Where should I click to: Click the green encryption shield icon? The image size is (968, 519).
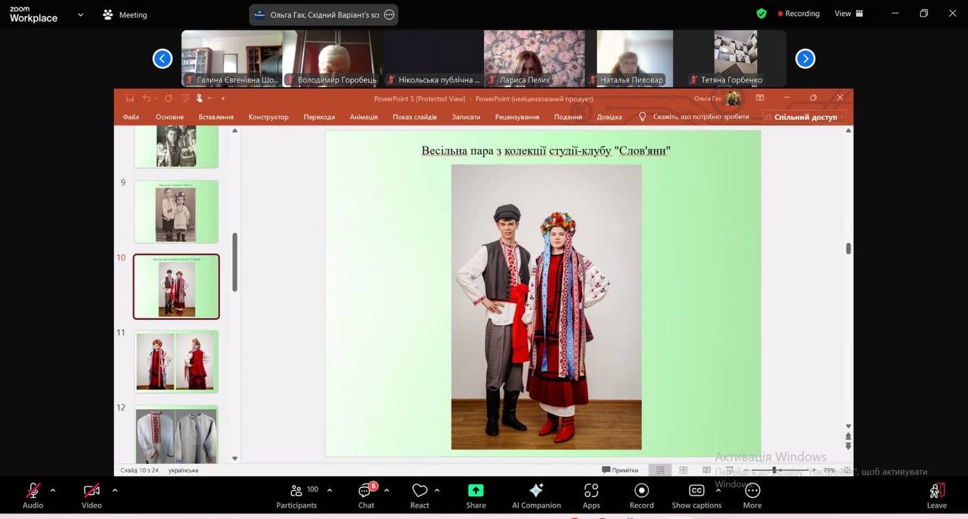pyautogui.click(x=762, y=14)
